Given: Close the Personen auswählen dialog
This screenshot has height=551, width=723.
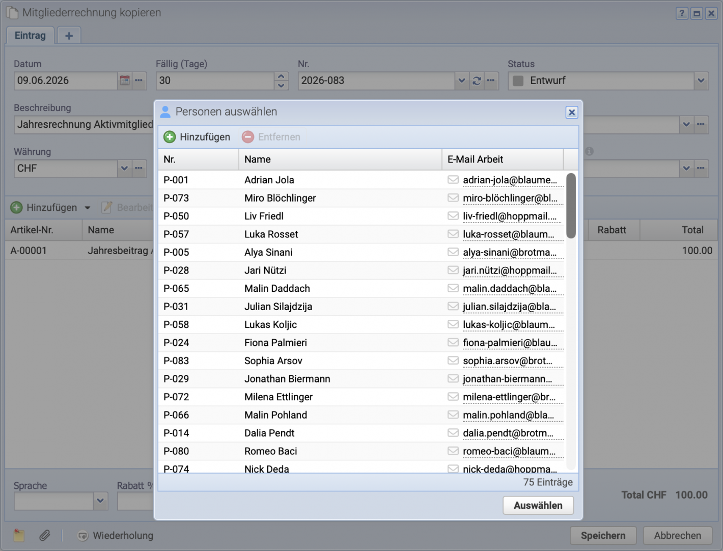Looking at the screenshot, I should (572, 112).
